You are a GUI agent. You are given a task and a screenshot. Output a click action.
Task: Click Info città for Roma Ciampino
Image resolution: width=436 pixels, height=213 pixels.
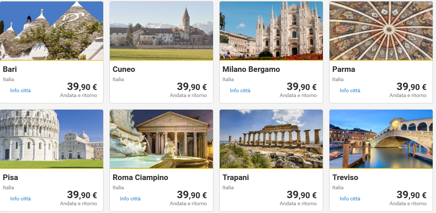[x=130, y=199]
